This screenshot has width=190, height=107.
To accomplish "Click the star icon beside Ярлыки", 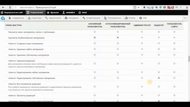I will point(48,12).
